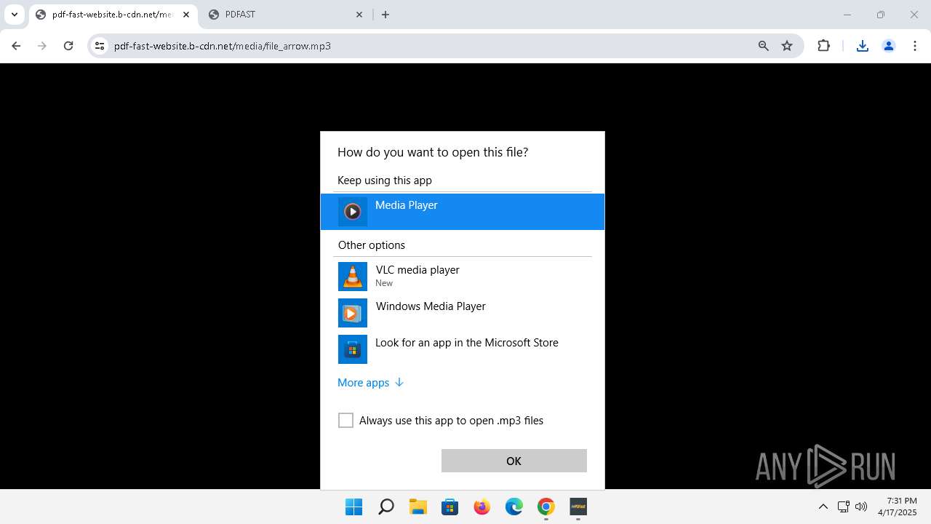Open Chrome extensions puzzle icon

(x=823, y=46)
